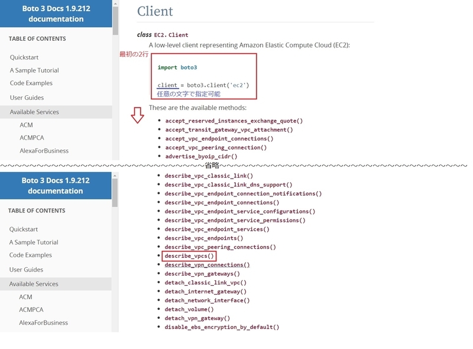Image resolution: width=473 pixels, height=349 pixels.
Task: Open A Sample Tutorial in lower sidebar
Action: click(34, 243)
